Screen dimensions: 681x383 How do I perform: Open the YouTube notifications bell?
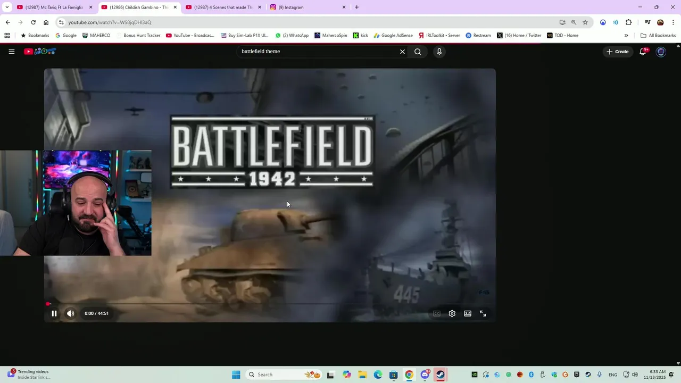(643, 52)
